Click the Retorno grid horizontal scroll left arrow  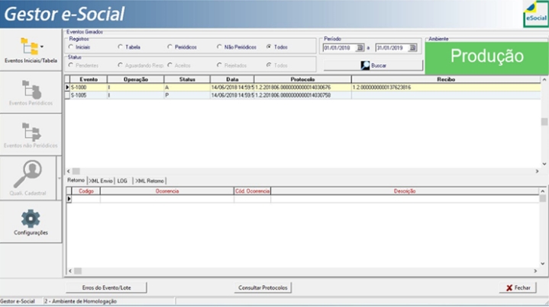pos(70,271)
